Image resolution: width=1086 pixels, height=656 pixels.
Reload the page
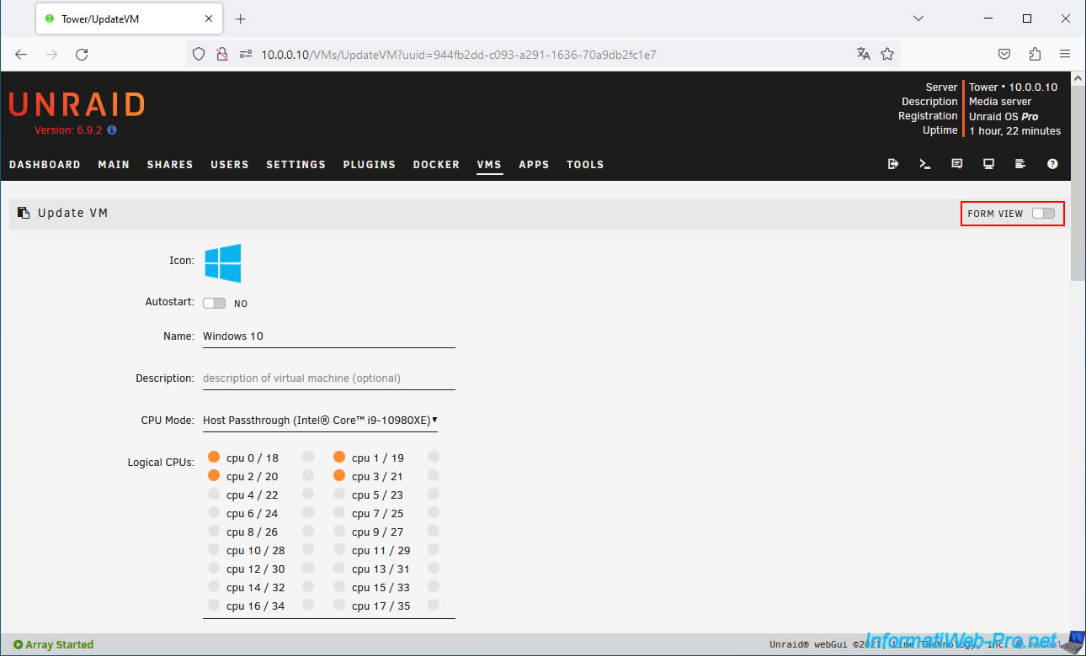click(x=82, y=54)
